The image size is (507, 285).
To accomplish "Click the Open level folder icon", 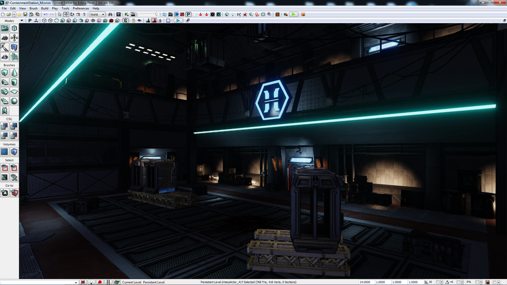I will tap(9, 14).
